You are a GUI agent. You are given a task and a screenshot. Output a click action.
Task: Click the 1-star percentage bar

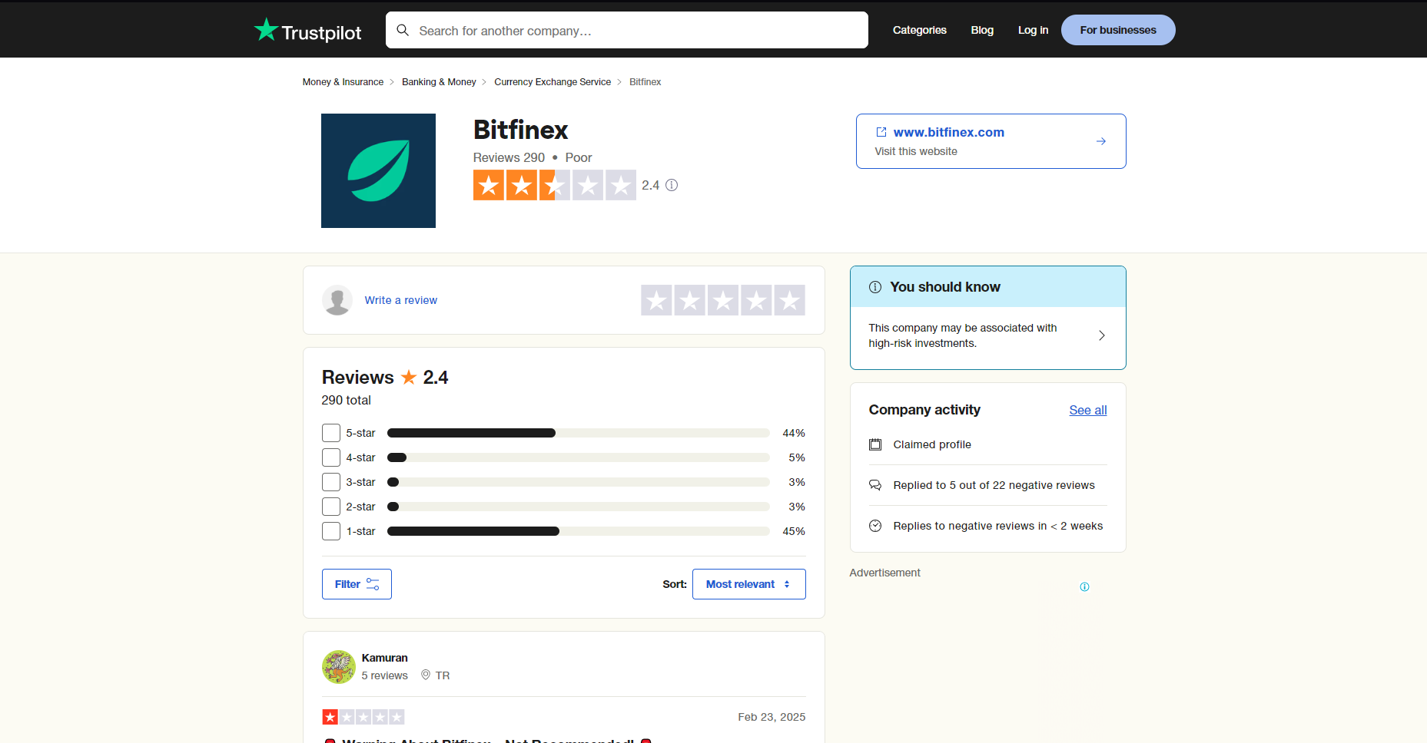tap(579, 531)
